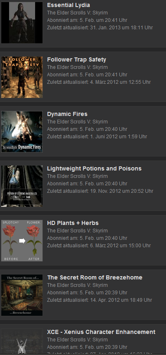The width and height of the screenshot is (166, 355).
Task: Open XCE - Xenius Character Enhancement title
Action: 101,332
